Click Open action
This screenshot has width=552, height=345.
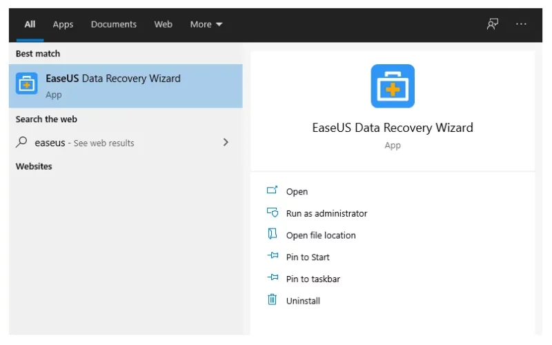point(297,192)
